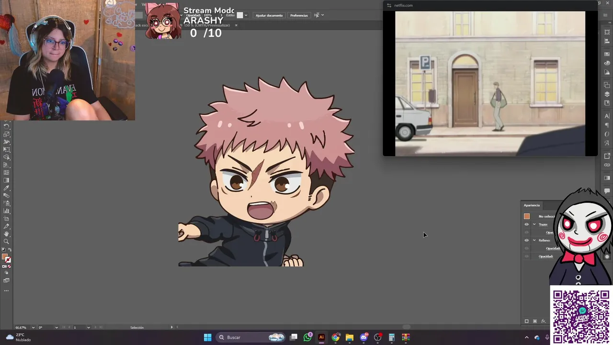This screenshot has height=345, width=613.
Task: Select the Perspective Grid tool
Action: click(7, 165)
